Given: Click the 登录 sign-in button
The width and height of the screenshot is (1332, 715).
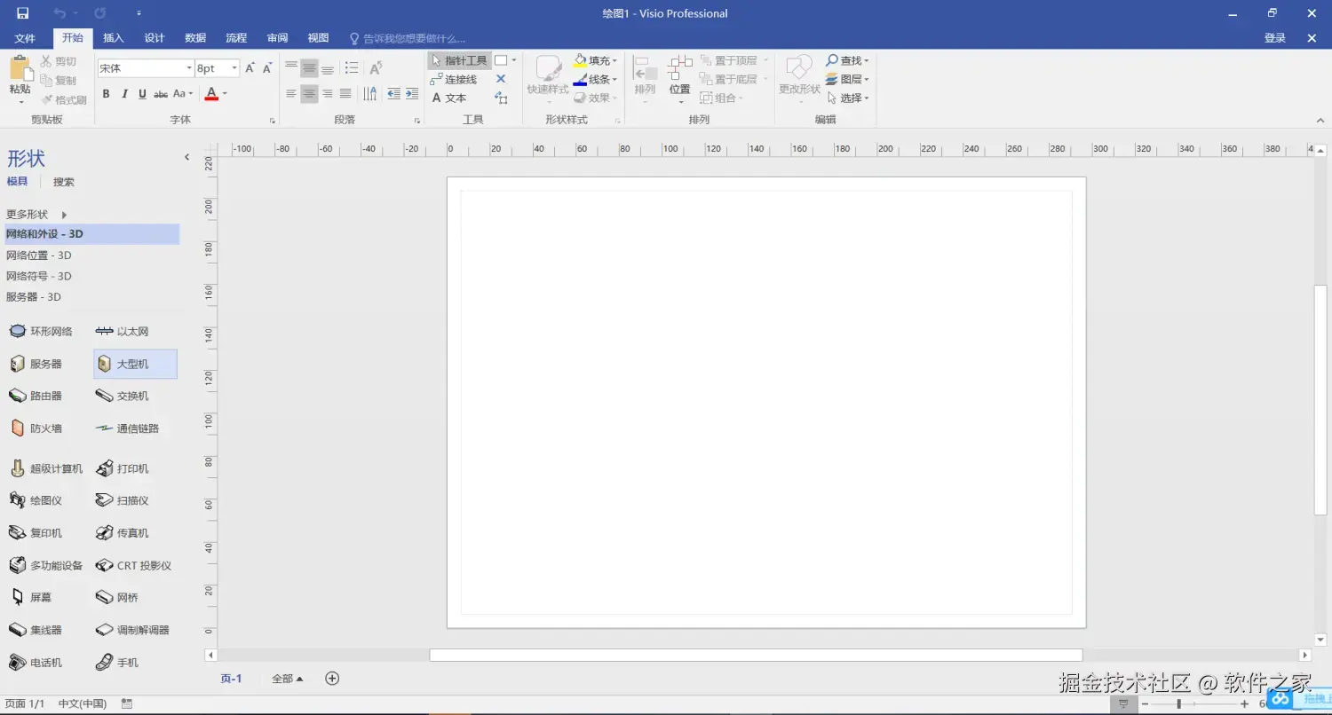Looking at the screenshot, I should tap(1275, 38).
